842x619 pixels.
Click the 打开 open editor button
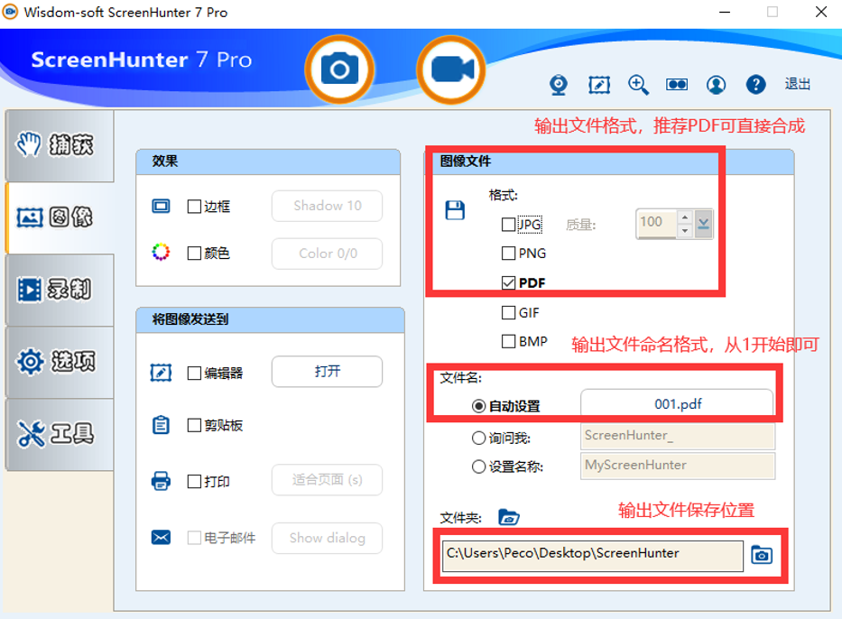(327, 371)
